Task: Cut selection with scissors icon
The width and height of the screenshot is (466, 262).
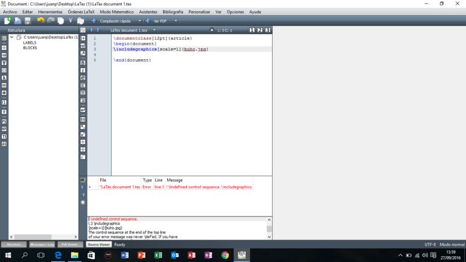Action: click(70, 21)
